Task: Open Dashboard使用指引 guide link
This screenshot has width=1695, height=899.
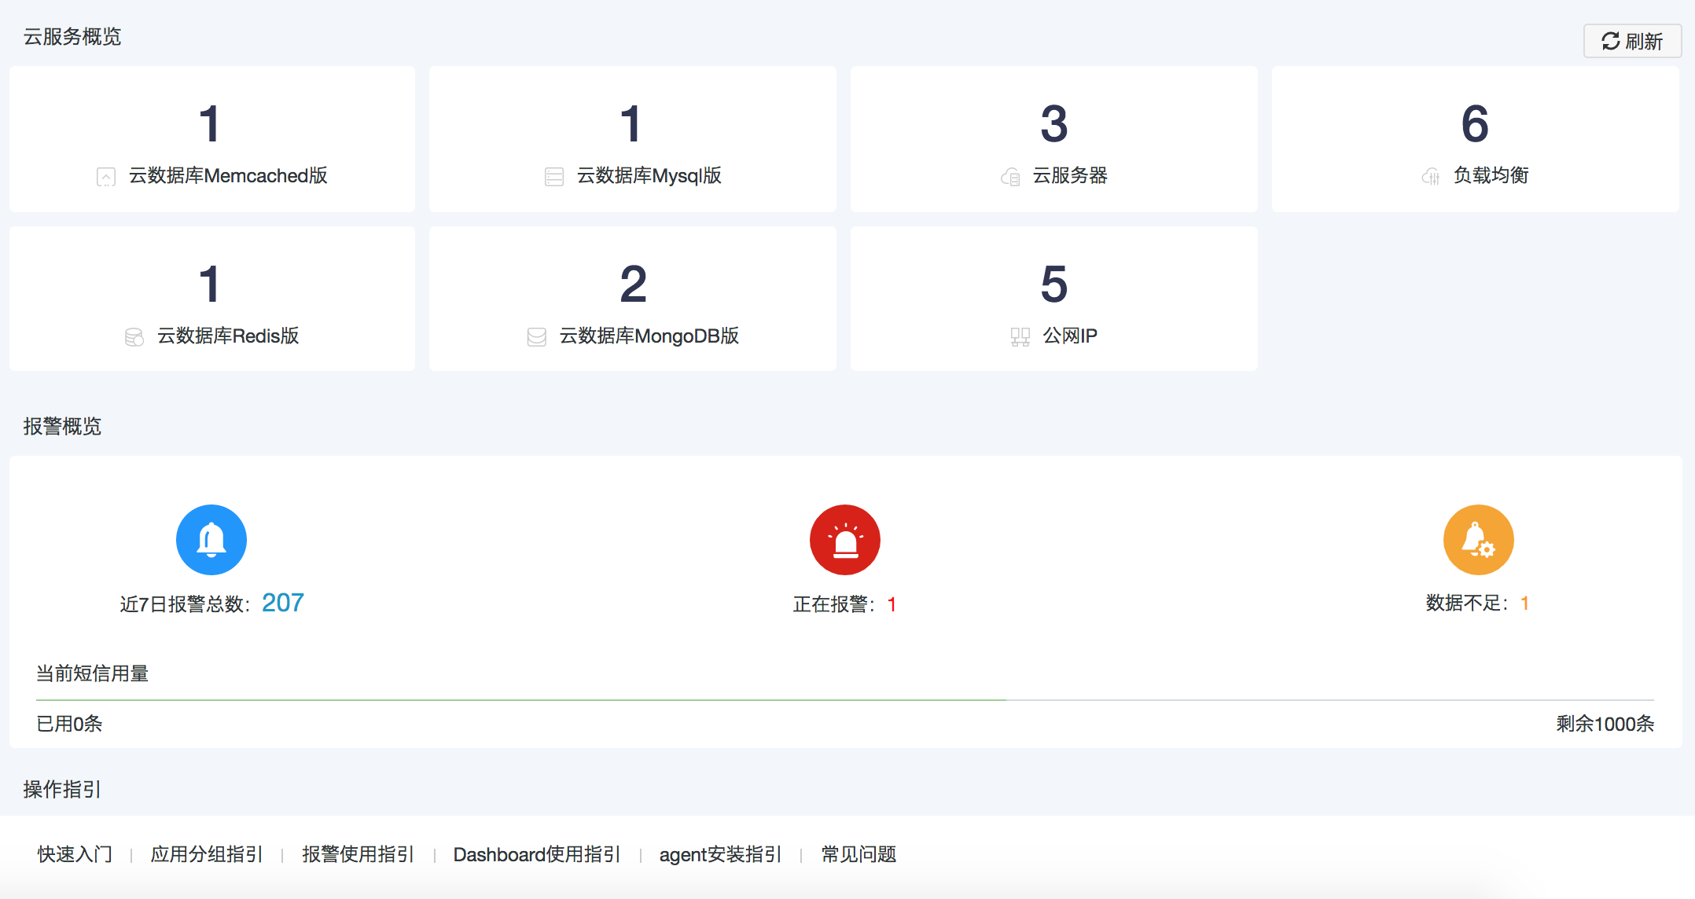Action: click(537, 854)
